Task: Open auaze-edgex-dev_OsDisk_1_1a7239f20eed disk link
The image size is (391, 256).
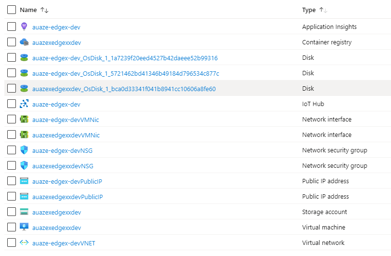Action: pyautogui.click(x=125, y=58)
